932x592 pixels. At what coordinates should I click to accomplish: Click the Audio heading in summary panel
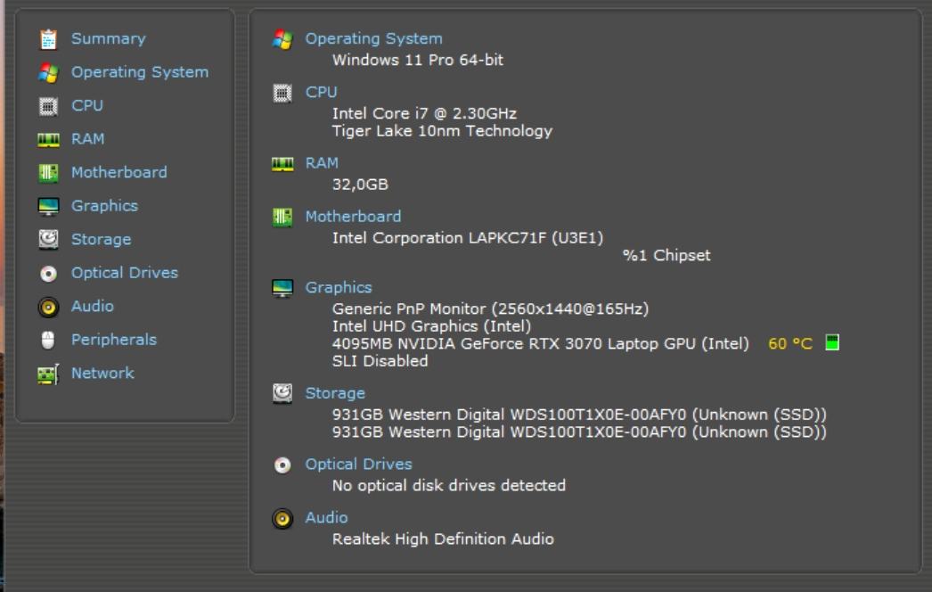[x=326, y=517]
